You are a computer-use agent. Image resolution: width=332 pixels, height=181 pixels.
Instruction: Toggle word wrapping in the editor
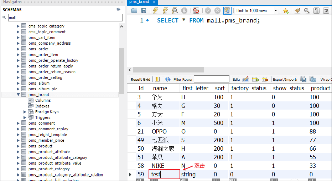tap(326, 10)
